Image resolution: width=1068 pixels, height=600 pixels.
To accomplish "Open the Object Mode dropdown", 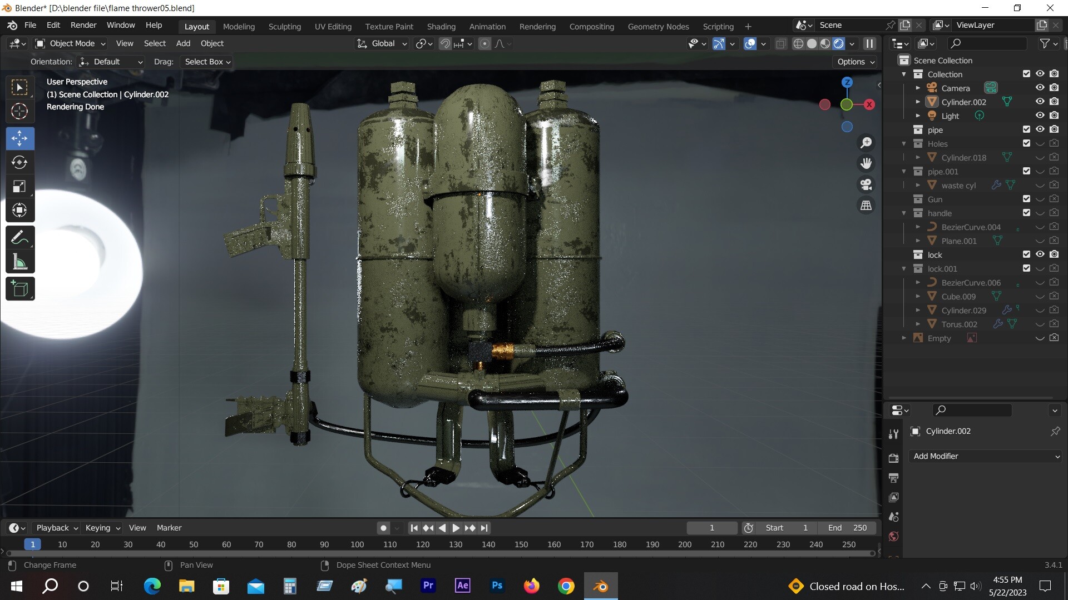I will pos(70,43).
